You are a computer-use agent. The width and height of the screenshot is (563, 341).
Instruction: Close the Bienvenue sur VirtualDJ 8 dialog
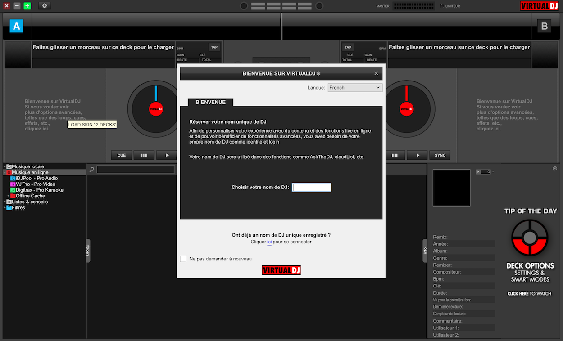pos(377,73)
